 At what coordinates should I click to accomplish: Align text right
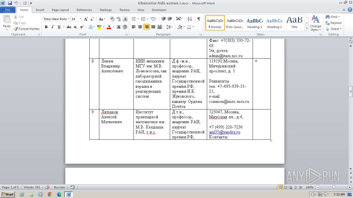147,27
